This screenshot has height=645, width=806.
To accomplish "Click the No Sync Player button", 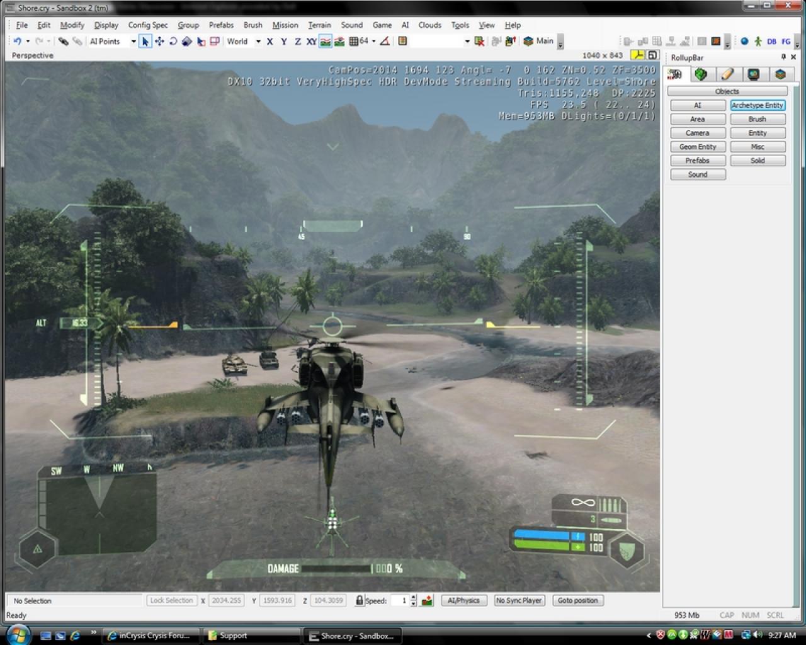I will (x=519, y=600).
